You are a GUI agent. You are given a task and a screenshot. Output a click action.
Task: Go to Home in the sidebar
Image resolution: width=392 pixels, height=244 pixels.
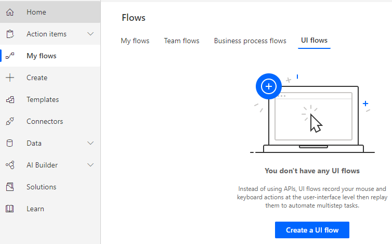(50, 12)
